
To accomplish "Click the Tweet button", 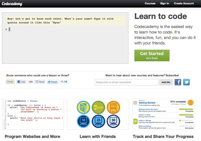I will 52,82.
